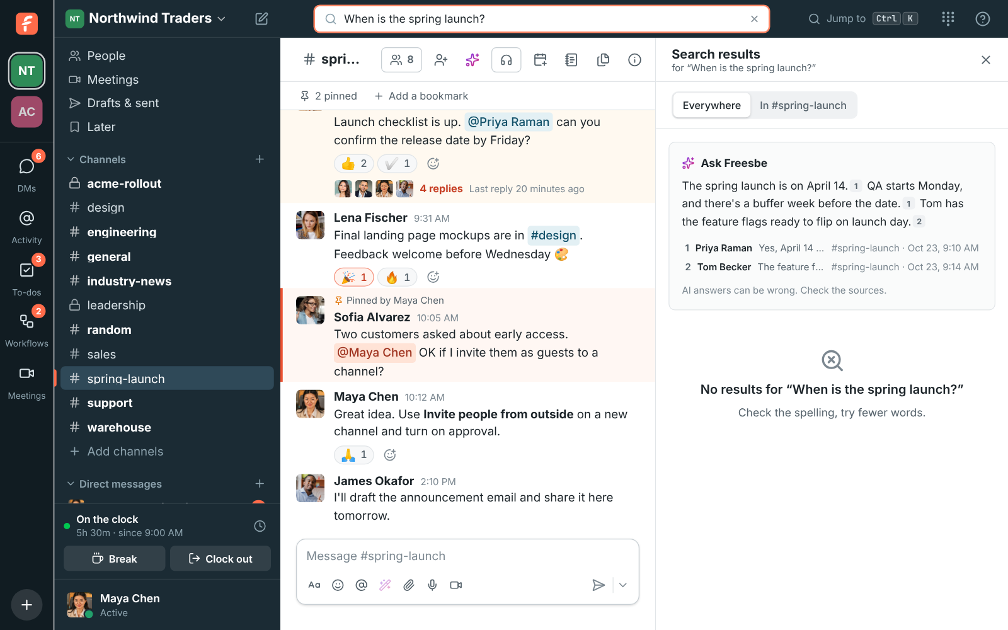1008x630 pixels.
Task: Open Activity in the left rail
Action: tap(26, 226)
